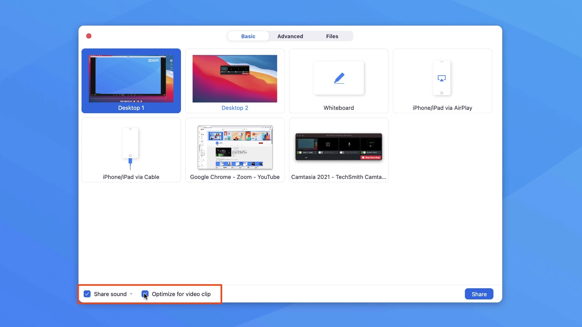Select iPhone/iPad via Cable option
Image resolution: width=582 pixels, height=327 pixels.
click(x=131, y=150)
